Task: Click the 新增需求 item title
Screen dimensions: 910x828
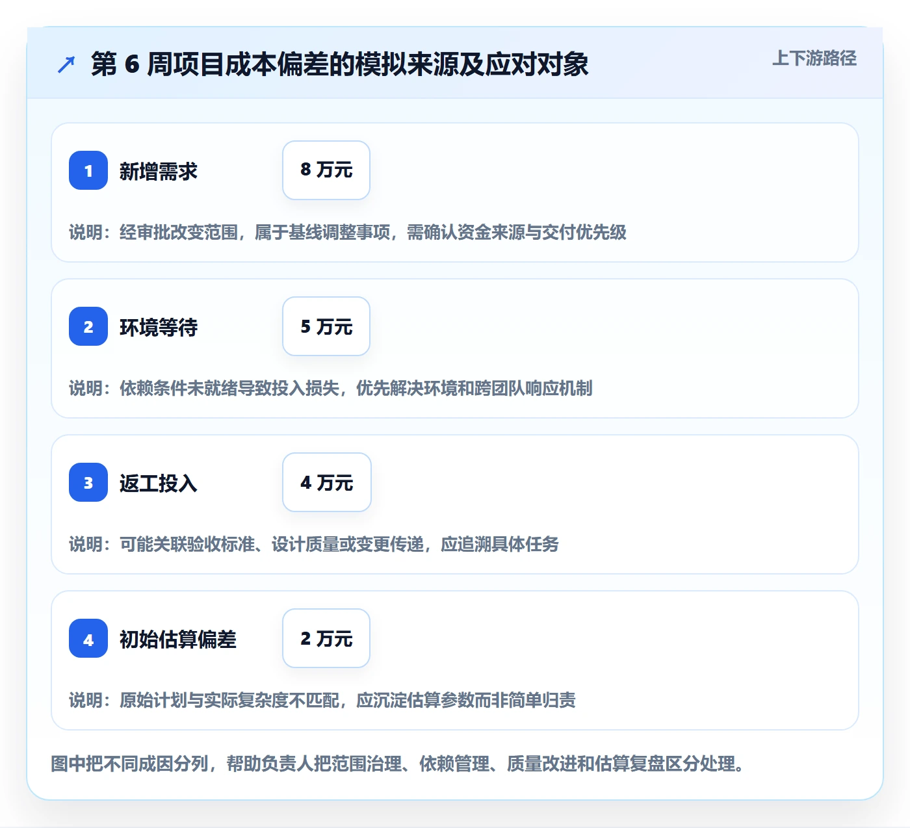Action: (x=159, y=172)
